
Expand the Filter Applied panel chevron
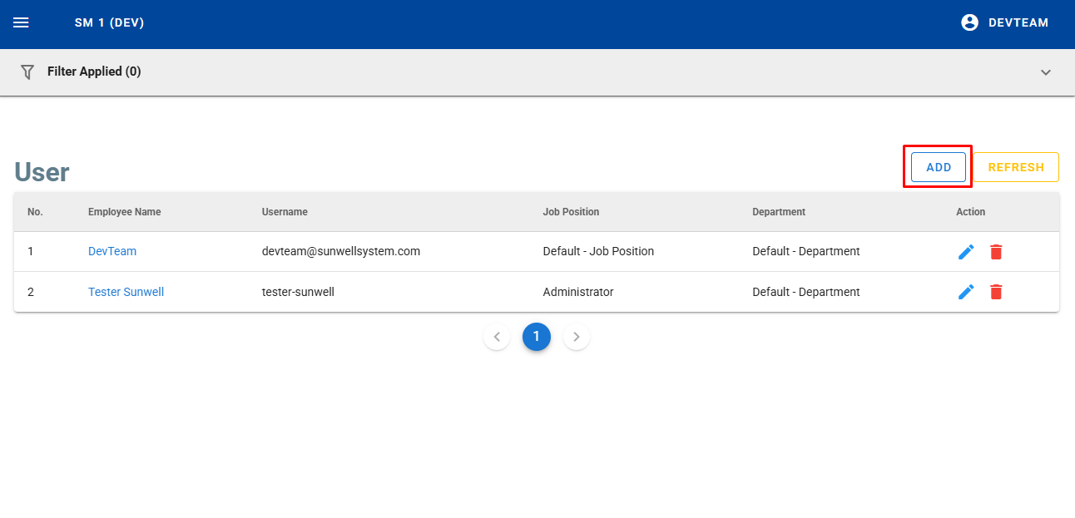pyautogui.click(x=1046, y=72)
